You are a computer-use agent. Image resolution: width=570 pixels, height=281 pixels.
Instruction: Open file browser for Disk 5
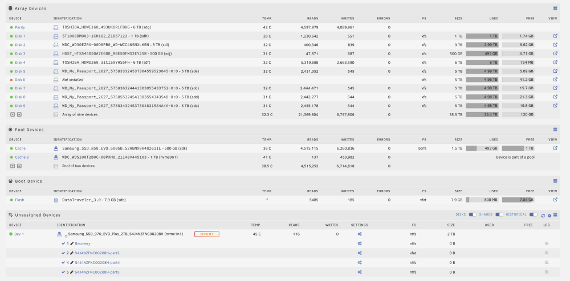555,71
